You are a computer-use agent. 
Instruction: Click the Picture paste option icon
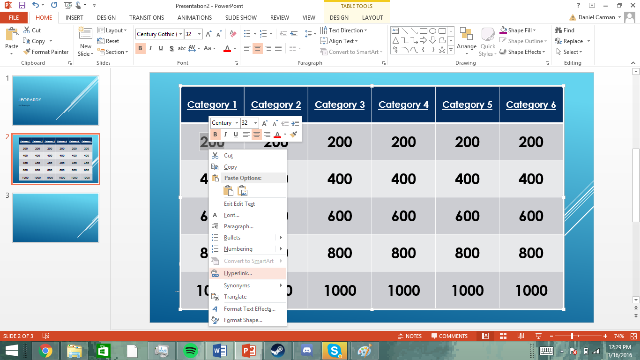click(x=242, y=190)
